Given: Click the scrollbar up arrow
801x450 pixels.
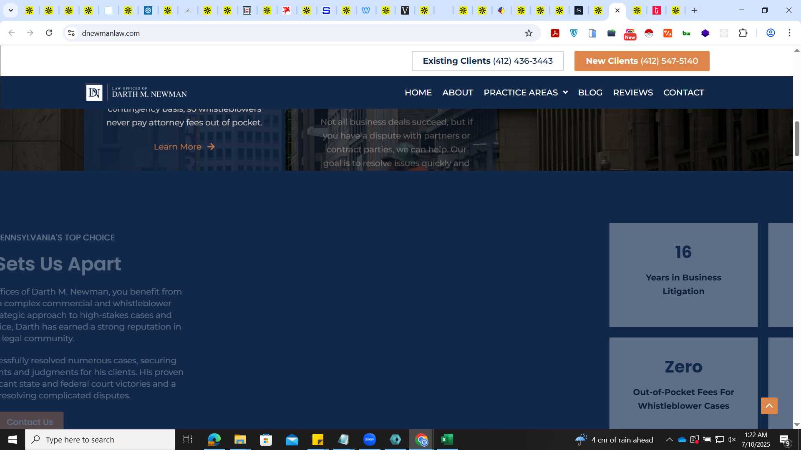Looking at the screenshot, I should 797,50.
